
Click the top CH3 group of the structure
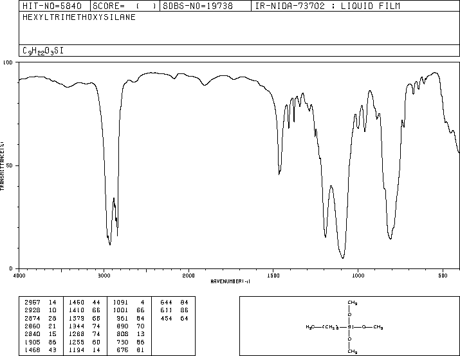pyautogui.click(x=353, y=303)
